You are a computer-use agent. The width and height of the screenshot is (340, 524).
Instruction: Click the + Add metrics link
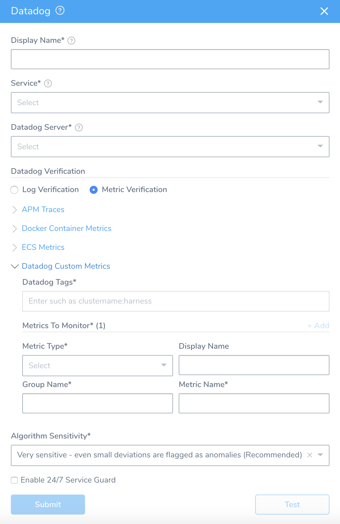point(318,326)
